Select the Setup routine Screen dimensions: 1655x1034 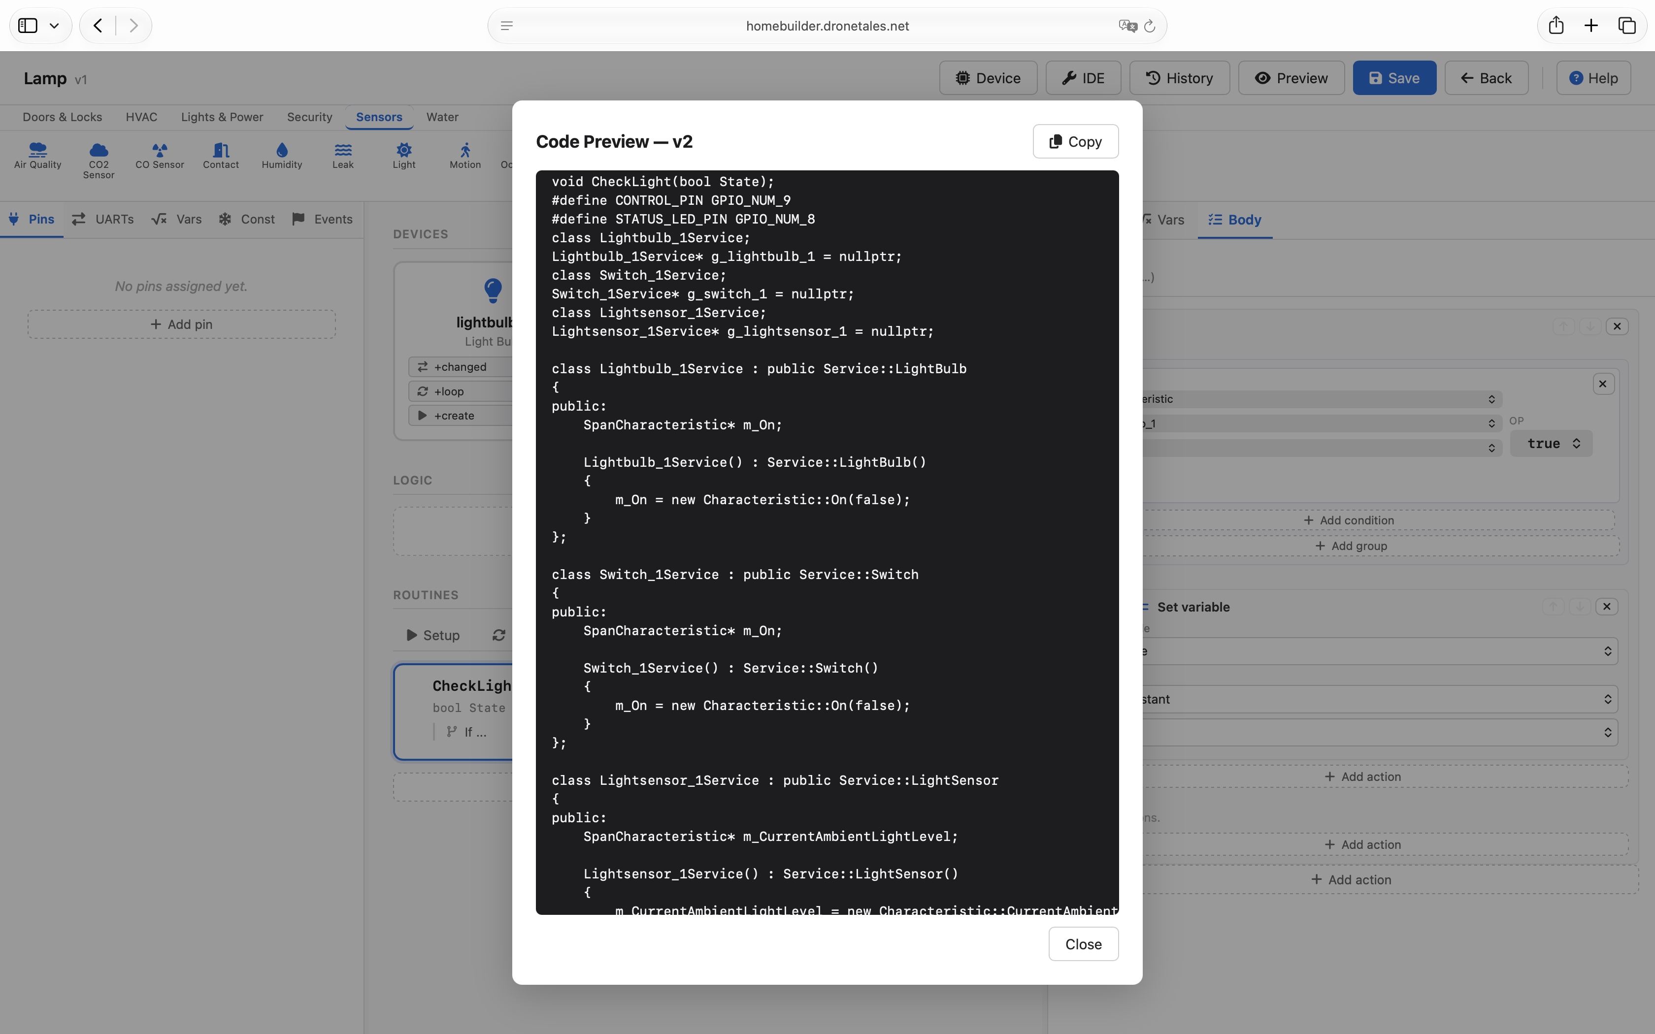pos(433,635)
